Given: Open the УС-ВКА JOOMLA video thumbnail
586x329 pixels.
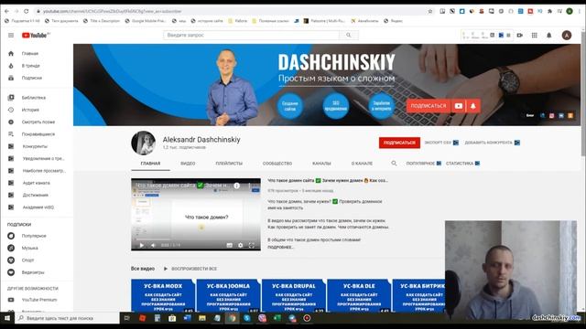Looking at the screenshot, I should (x=228, y=295).
